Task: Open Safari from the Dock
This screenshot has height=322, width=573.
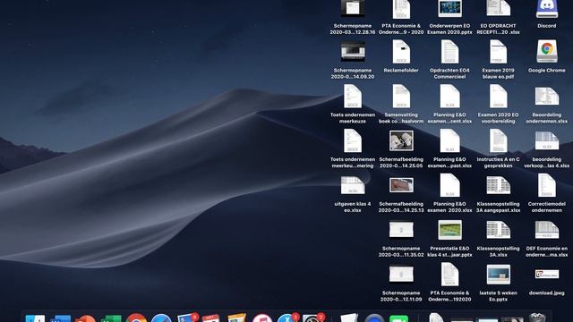Action: tap(161, 318)
